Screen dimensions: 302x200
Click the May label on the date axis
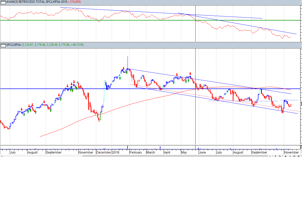point(184,152)
